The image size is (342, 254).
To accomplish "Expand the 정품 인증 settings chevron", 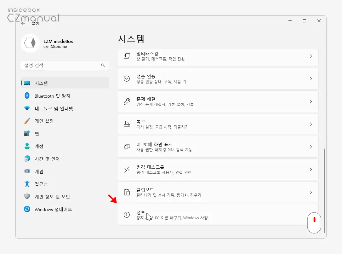I will 311,79.
